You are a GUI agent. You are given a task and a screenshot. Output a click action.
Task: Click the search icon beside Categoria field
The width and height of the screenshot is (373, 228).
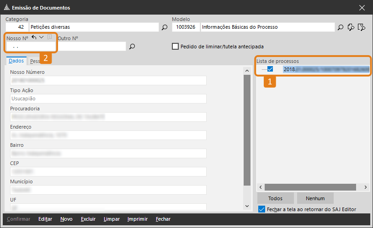[x=165, y=27]
